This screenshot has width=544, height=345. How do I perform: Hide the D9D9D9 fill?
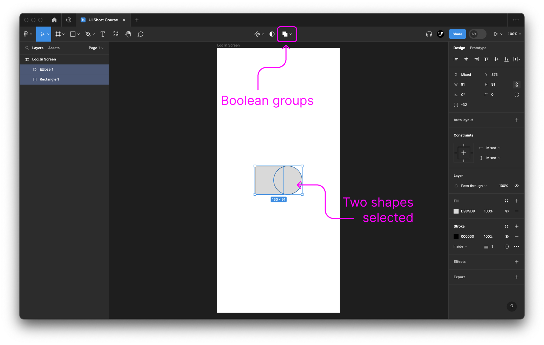pyautogui.click(x=506, y=211)
